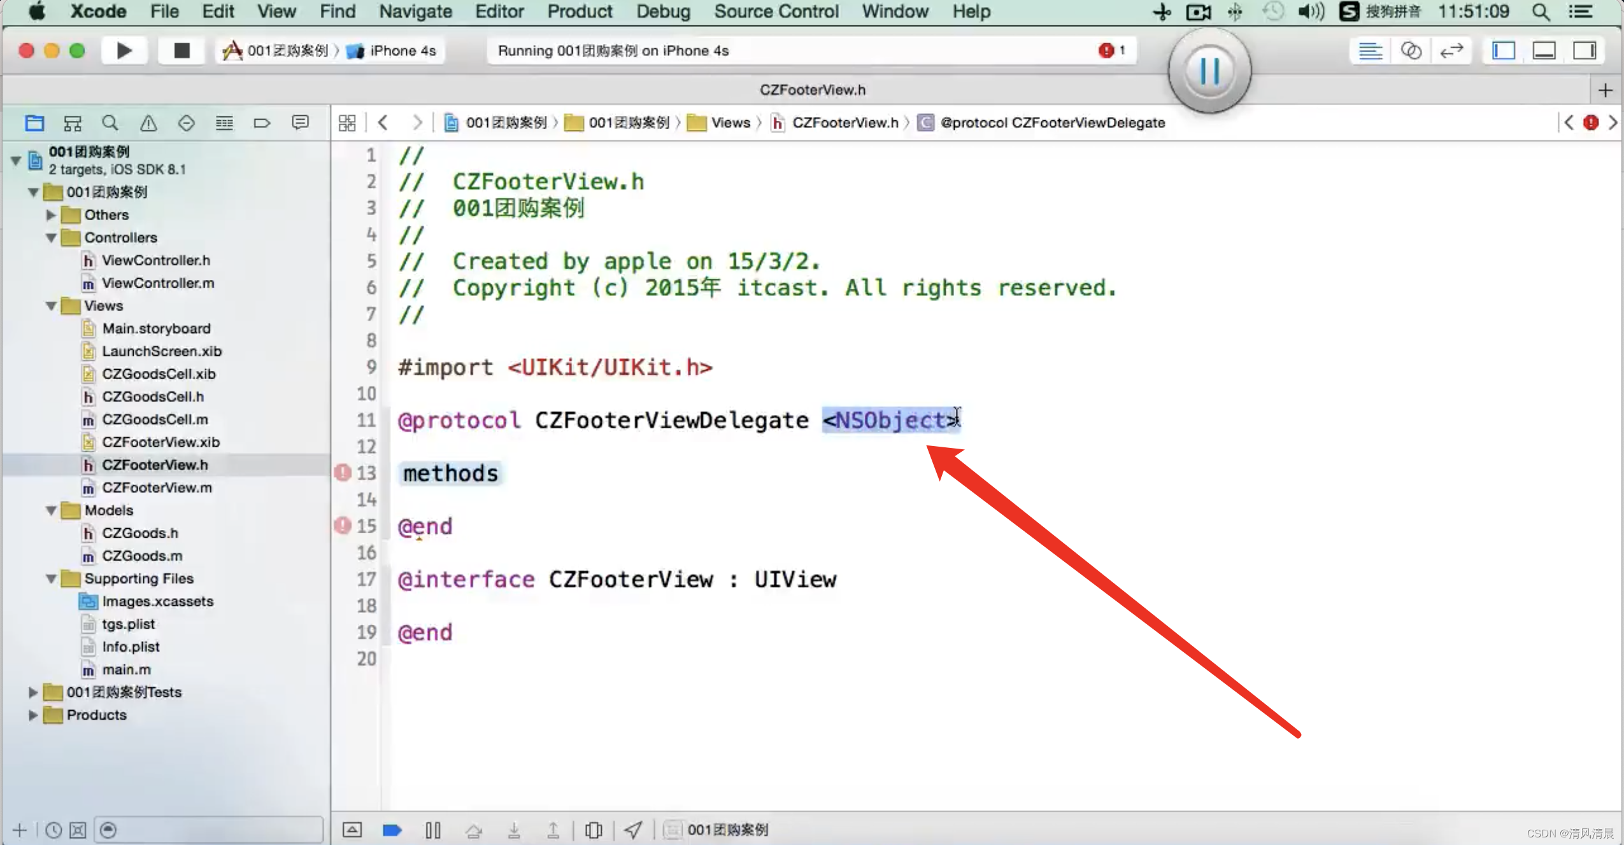This screenshot has height=845, width=1624.
Task: Open the Find navigator
Action: (110, 123)
